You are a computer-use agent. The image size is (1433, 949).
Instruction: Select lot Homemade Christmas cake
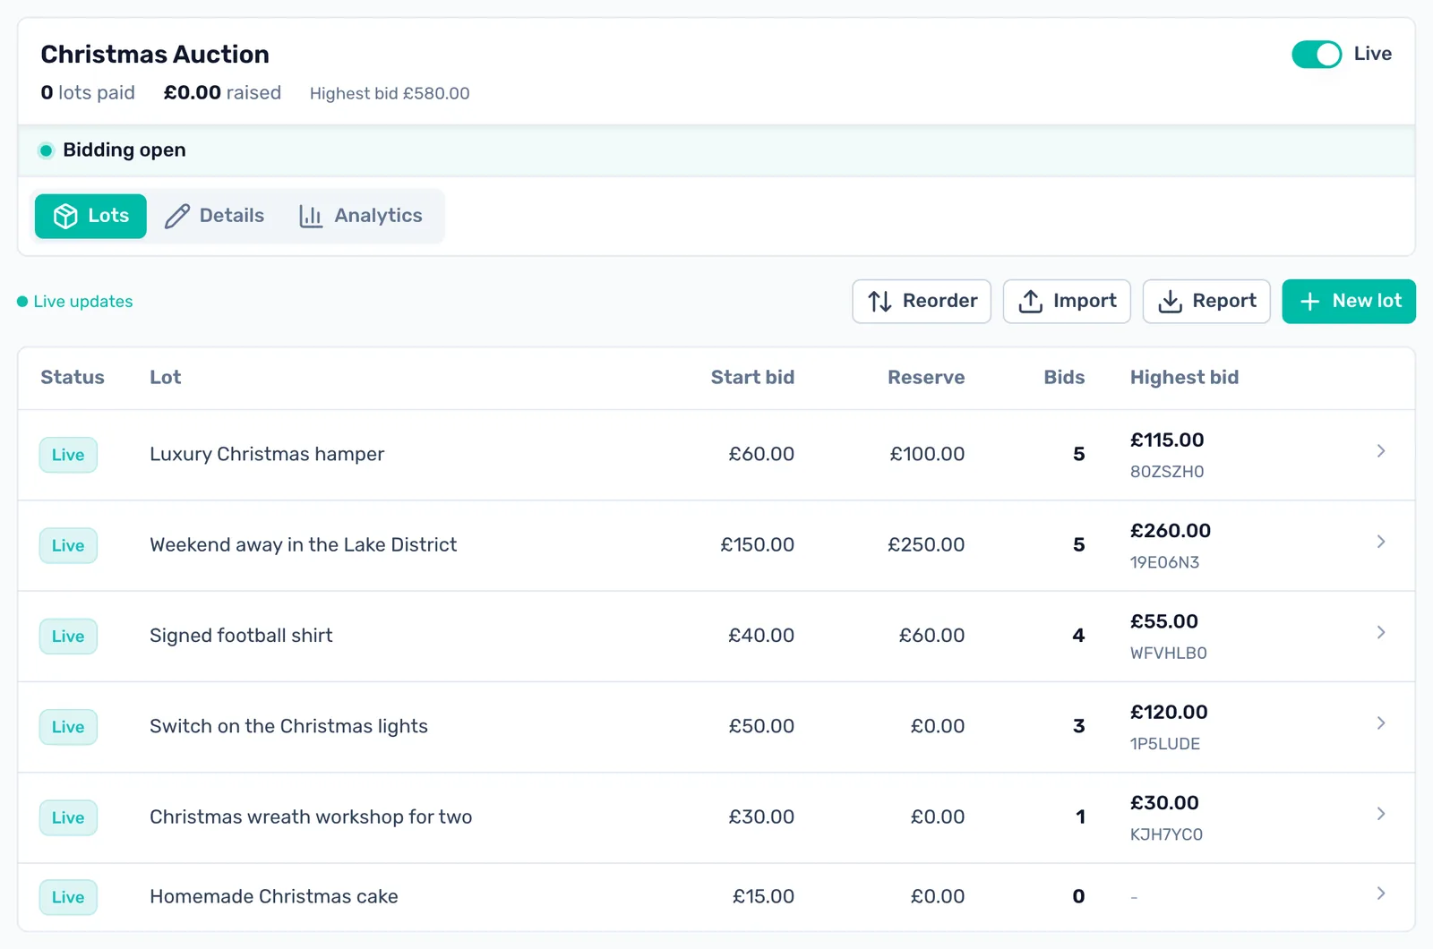tap(274, 896)
